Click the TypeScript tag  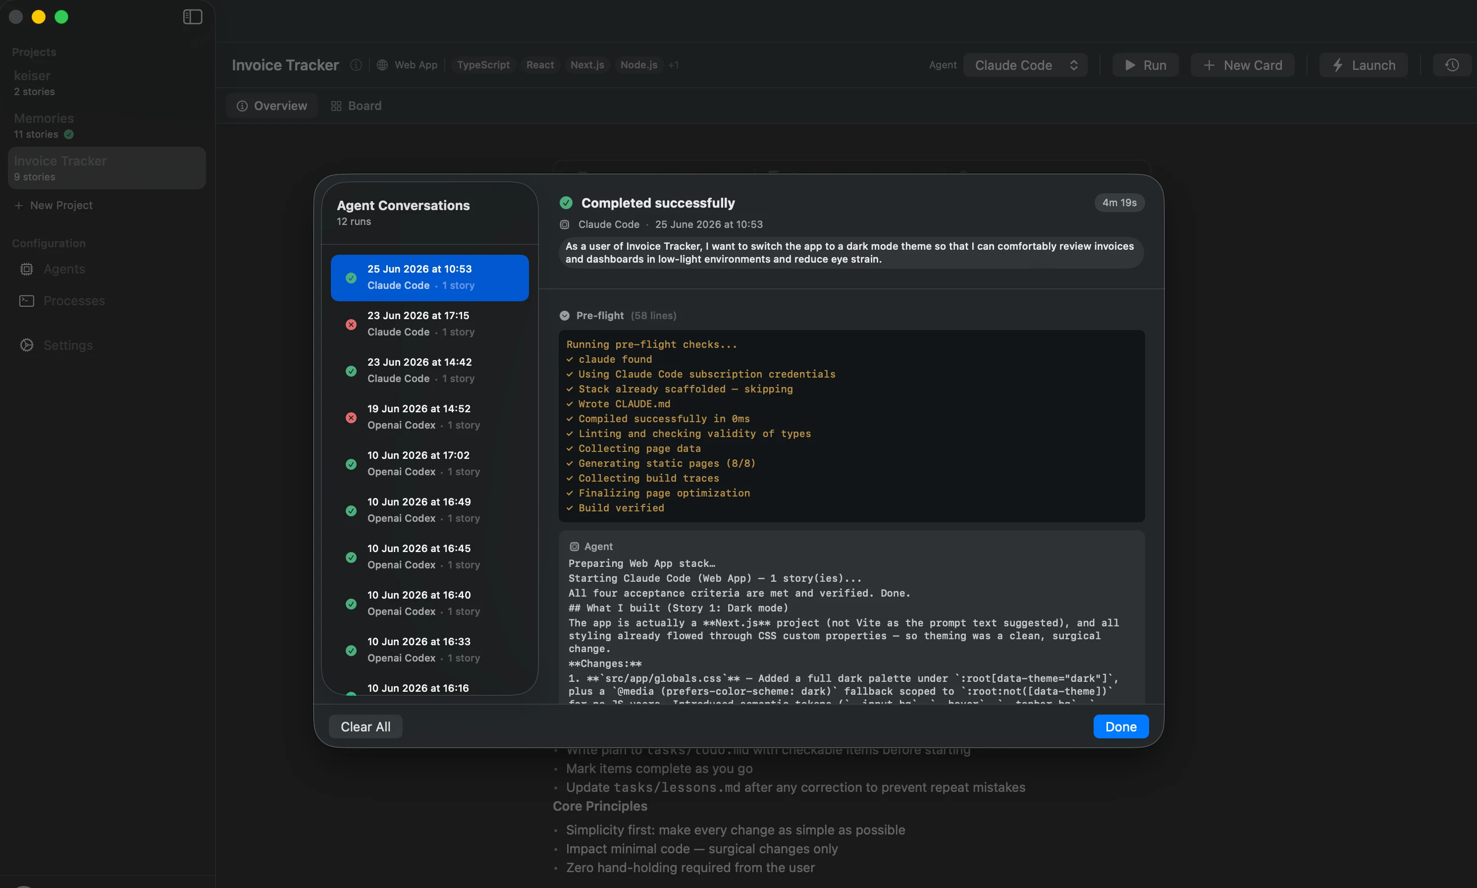(483, 64)
